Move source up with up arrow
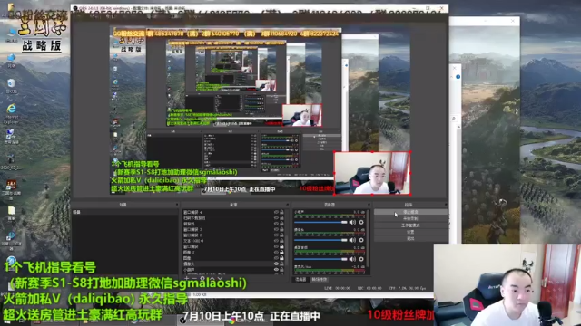581x326 pixels. 212,279
